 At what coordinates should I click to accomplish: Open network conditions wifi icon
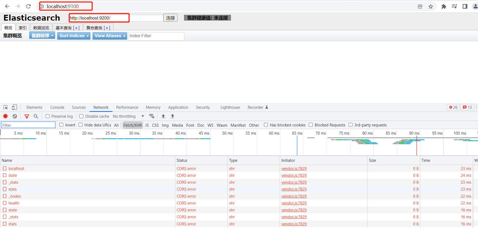(152, 116)
